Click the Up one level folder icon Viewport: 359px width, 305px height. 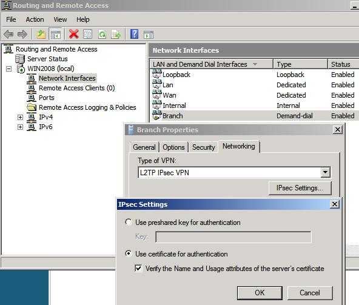(x=41, y=35)
